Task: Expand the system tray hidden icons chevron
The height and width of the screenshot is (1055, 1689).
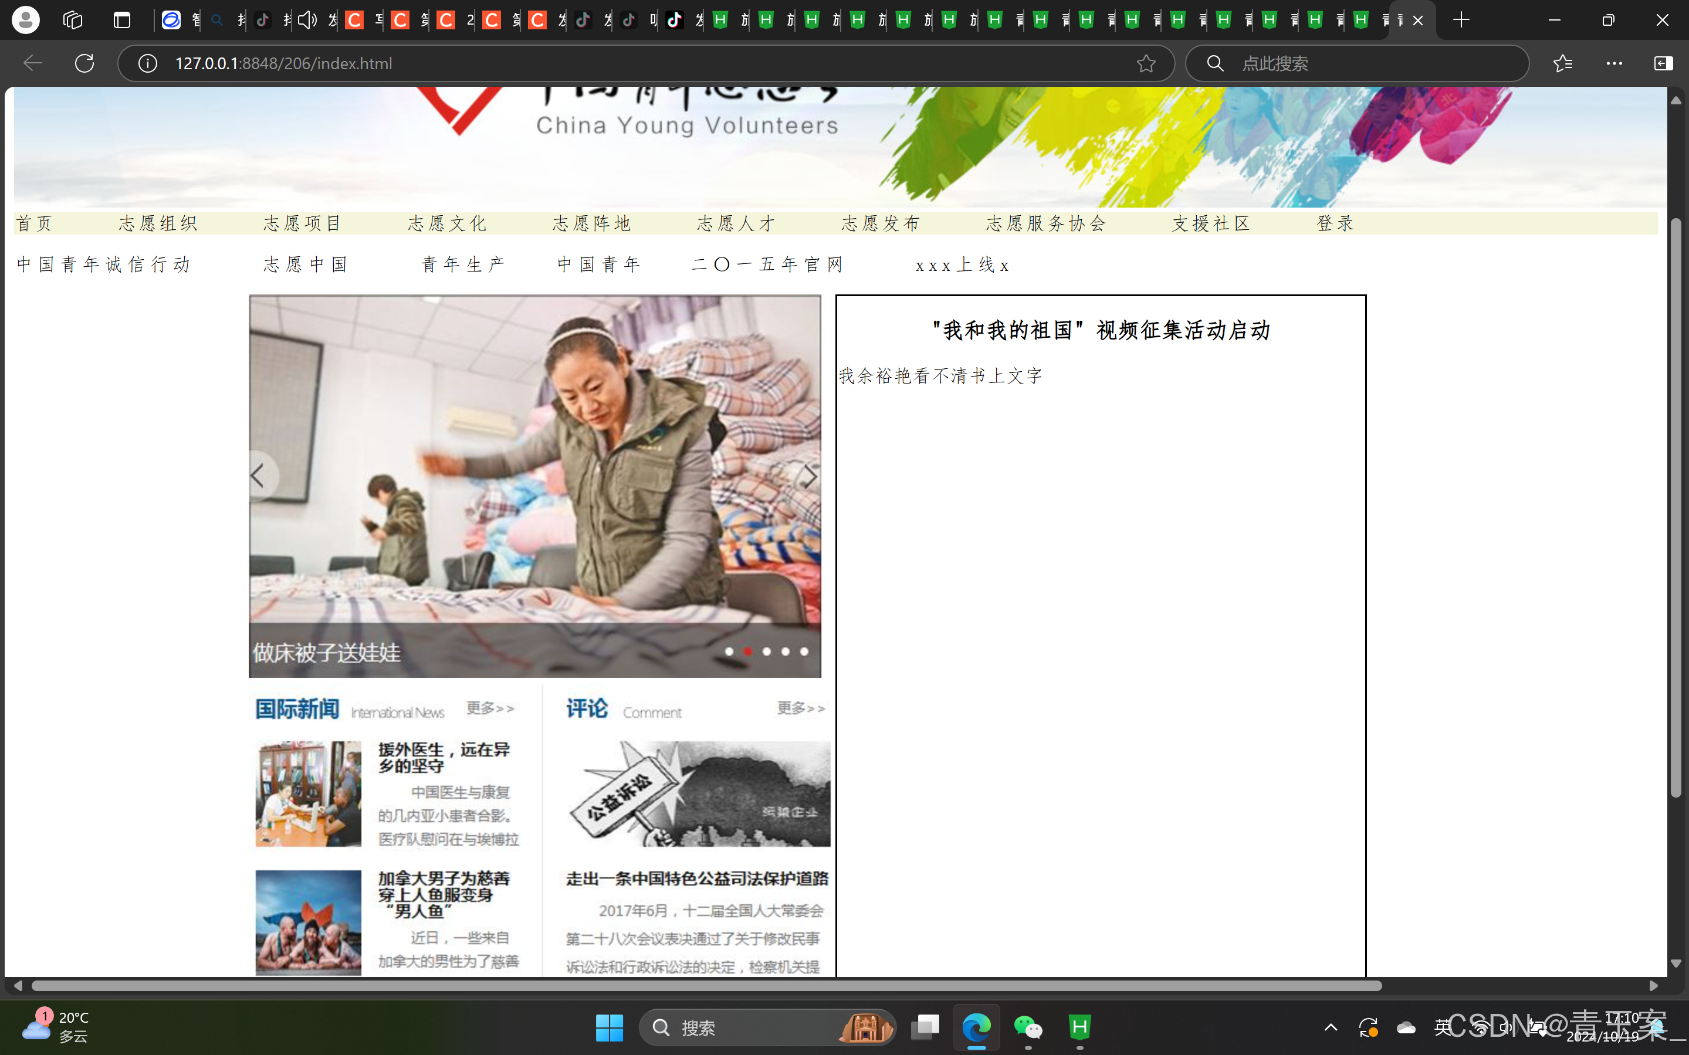Action: (1331, 1027)
